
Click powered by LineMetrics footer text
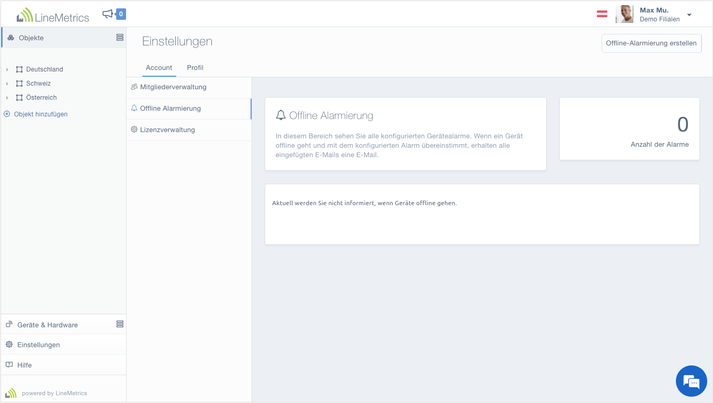[x=54, y=393]
